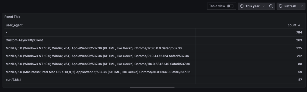Click the chevron next to This year

tap(264, 6)
